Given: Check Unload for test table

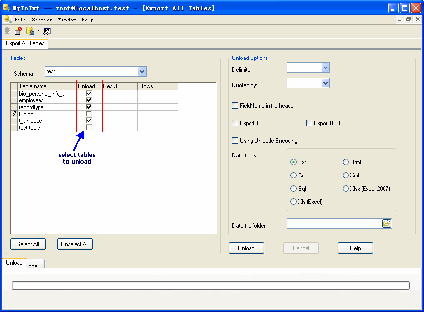Looking at the screenshot, I should 89,127.
